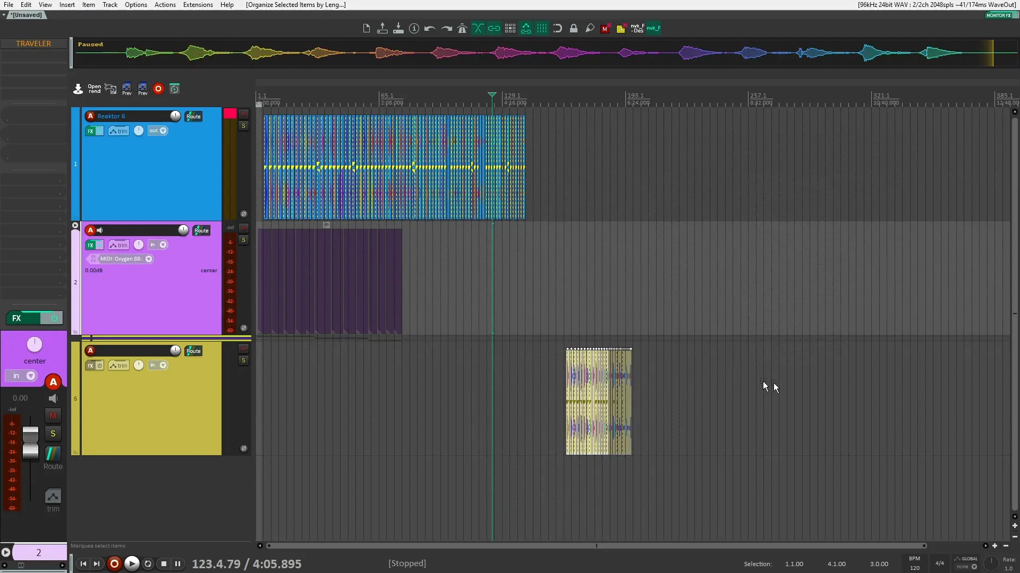Open the Track menu
Image resolution: width=1020 pixels, height=573 pixels.
click(110, 5)
